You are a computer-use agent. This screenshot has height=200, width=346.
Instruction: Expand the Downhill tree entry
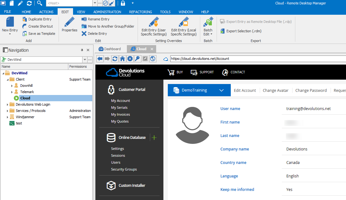point(12,86)
